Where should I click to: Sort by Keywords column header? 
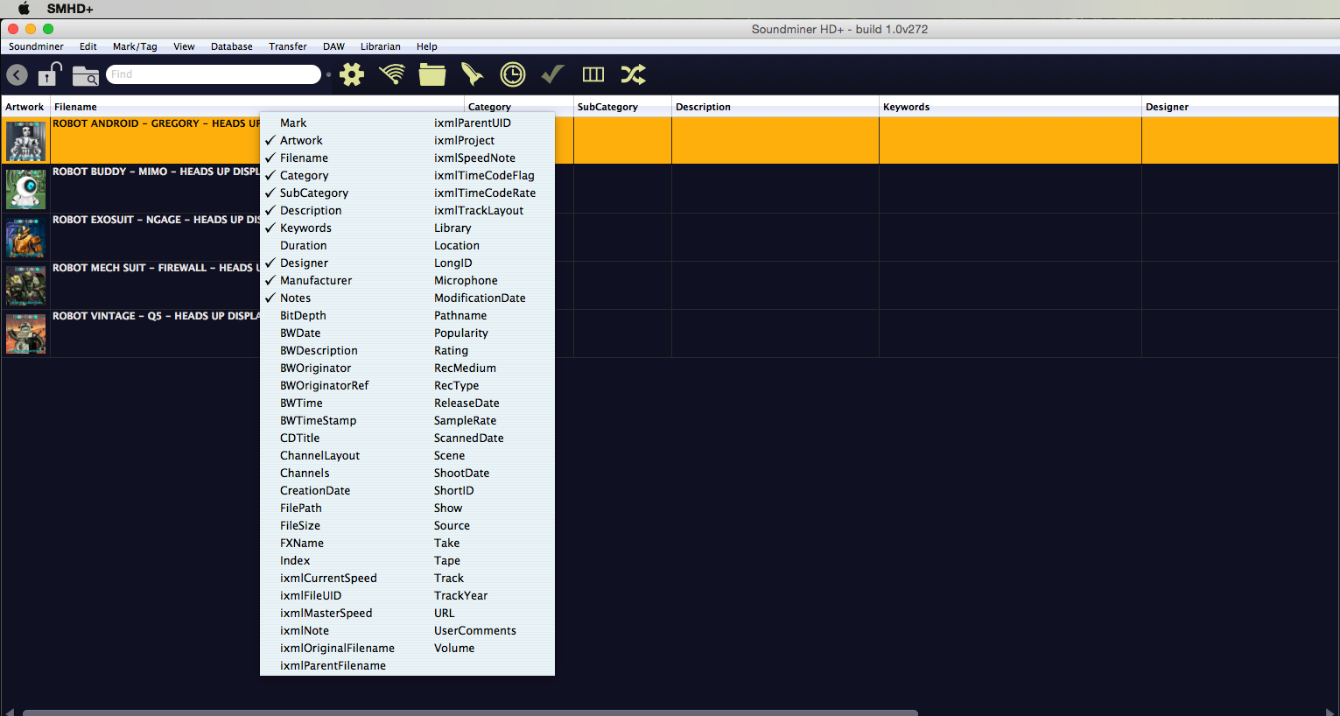(x=1010, y=107)
